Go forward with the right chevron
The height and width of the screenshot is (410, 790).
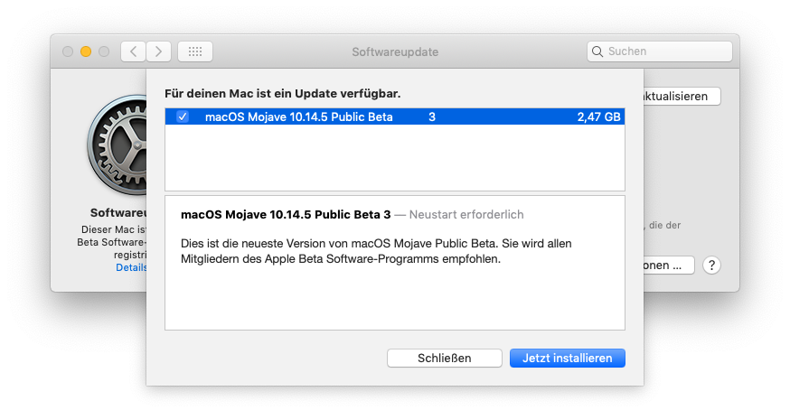(158, 51)
